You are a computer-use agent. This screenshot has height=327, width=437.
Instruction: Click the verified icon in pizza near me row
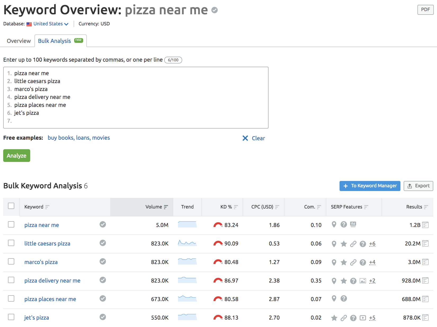(103, 224)
